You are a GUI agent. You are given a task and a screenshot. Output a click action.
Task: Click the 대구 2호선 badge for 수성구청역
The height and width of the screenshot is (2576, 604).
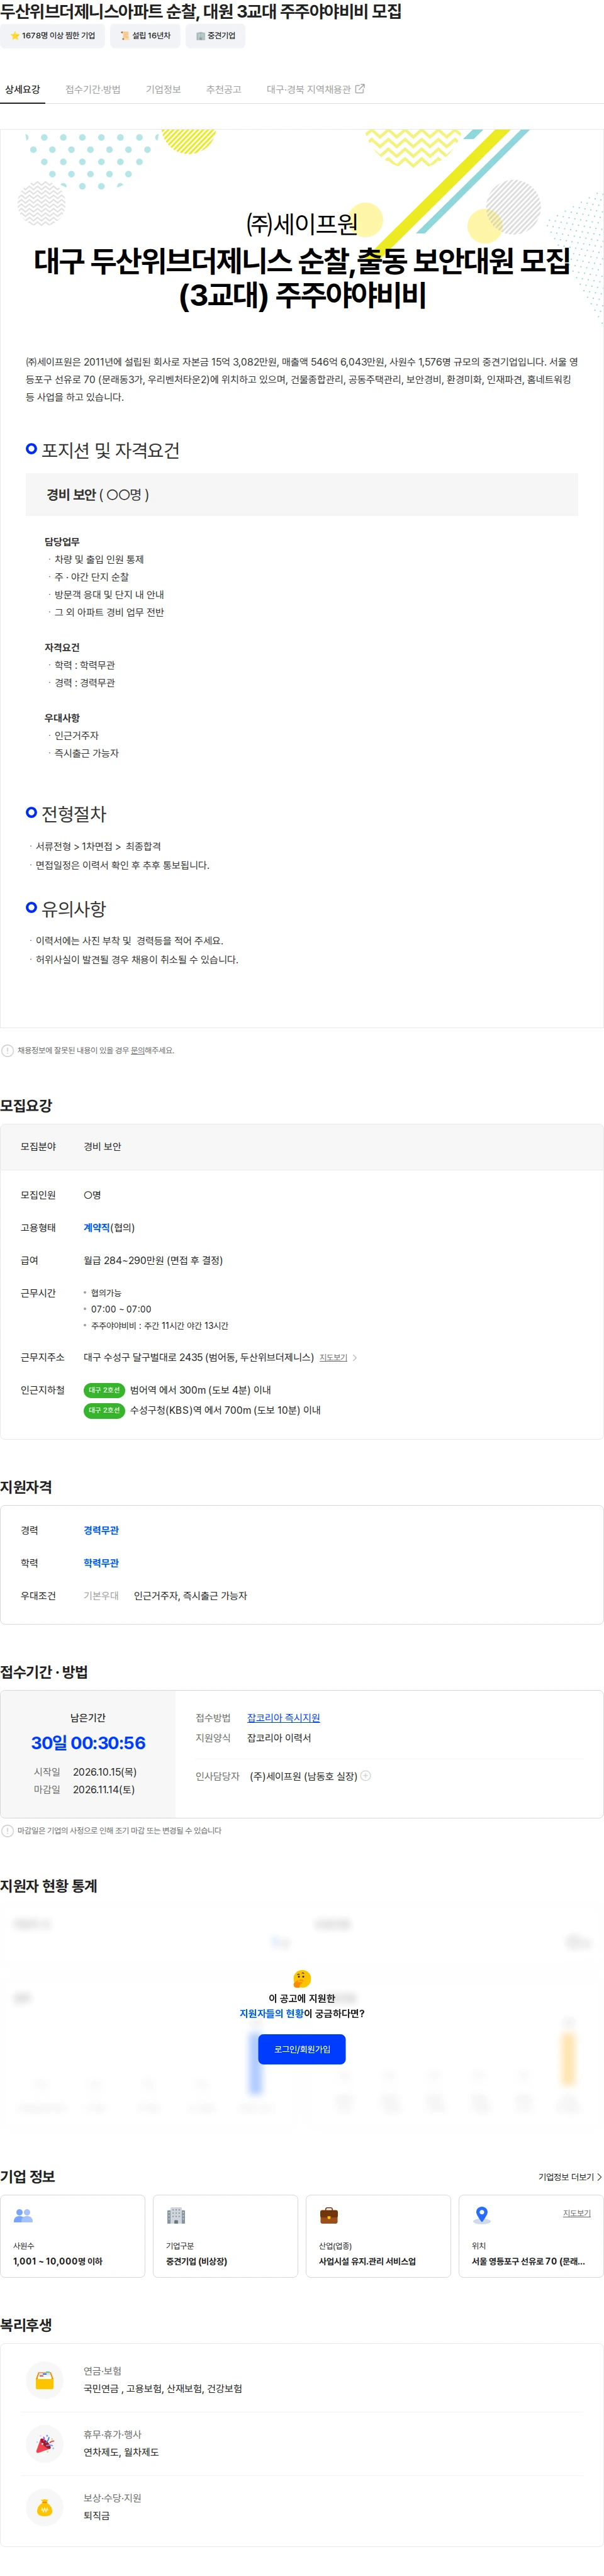coord(104,1410)
